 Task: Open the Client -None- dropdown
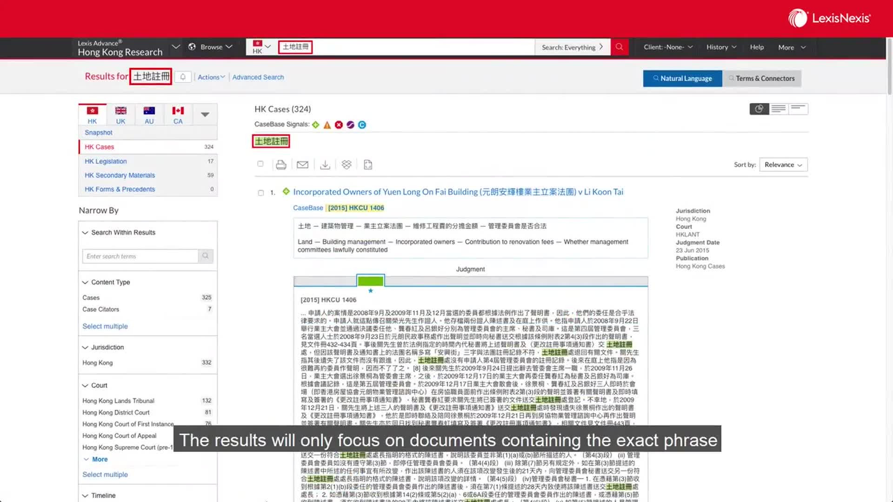[668, 47]
